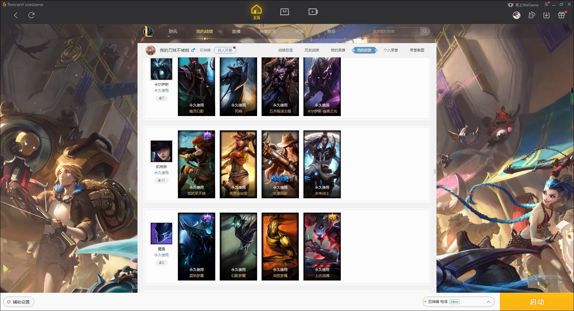Click the skin list scrollbar handle
Screen dimensions: 574x311
435,171
